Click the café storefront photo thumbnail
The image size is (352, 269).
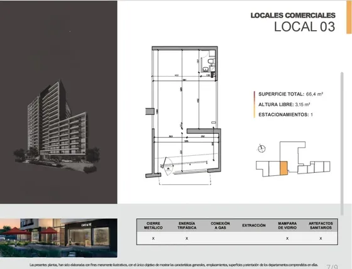tap(58, 238)
